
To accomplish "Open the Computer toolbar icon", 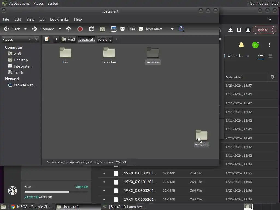I will (114, 29).
